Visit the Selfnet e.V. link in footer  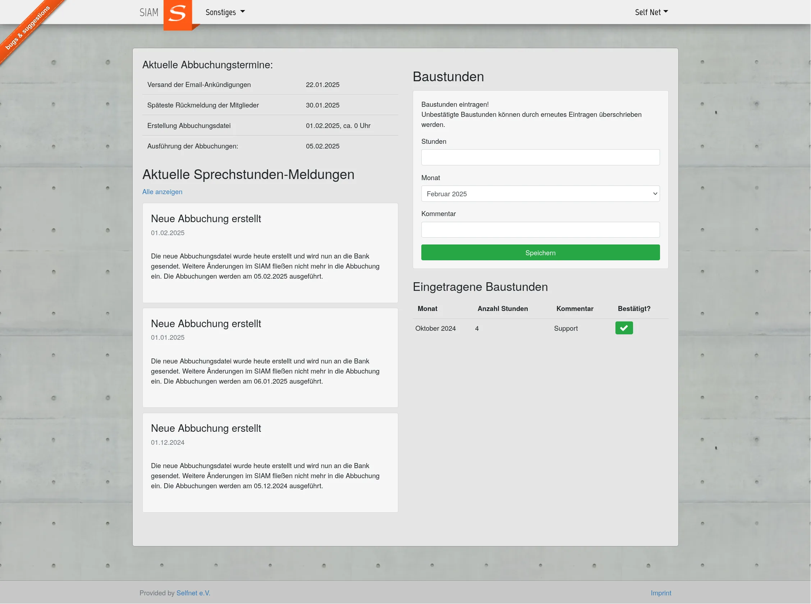pos(193,592)
